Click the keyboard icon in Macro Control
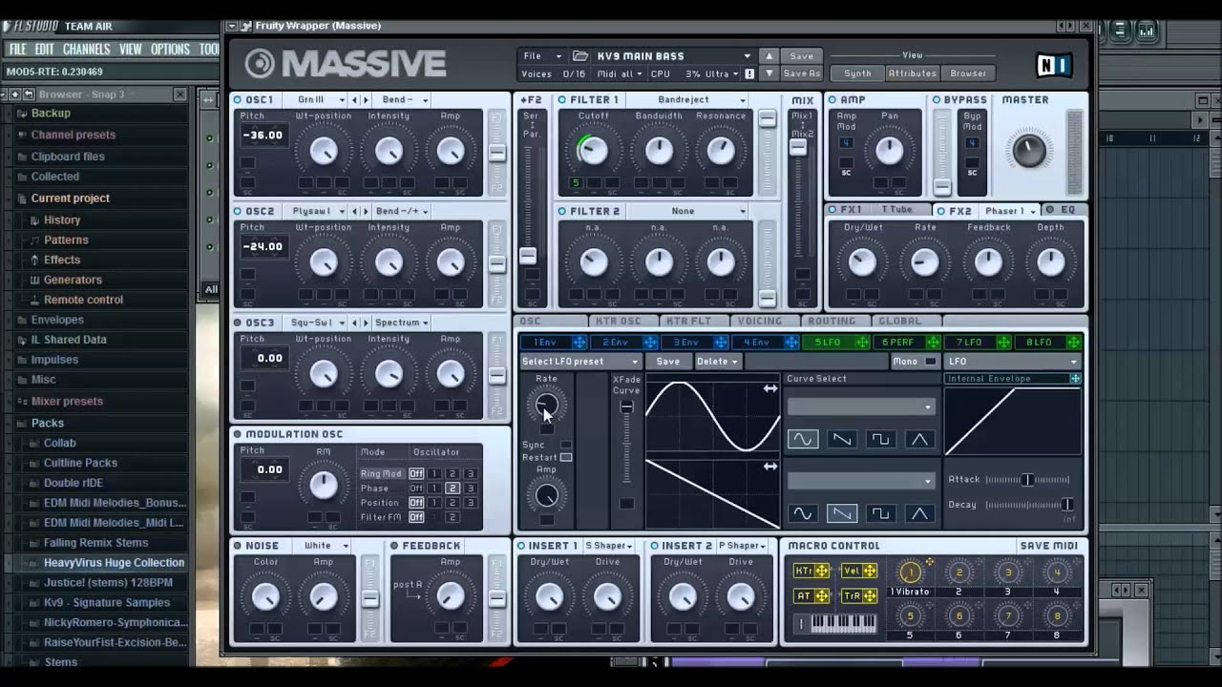Screen dimensions: 1222x687 843,624
